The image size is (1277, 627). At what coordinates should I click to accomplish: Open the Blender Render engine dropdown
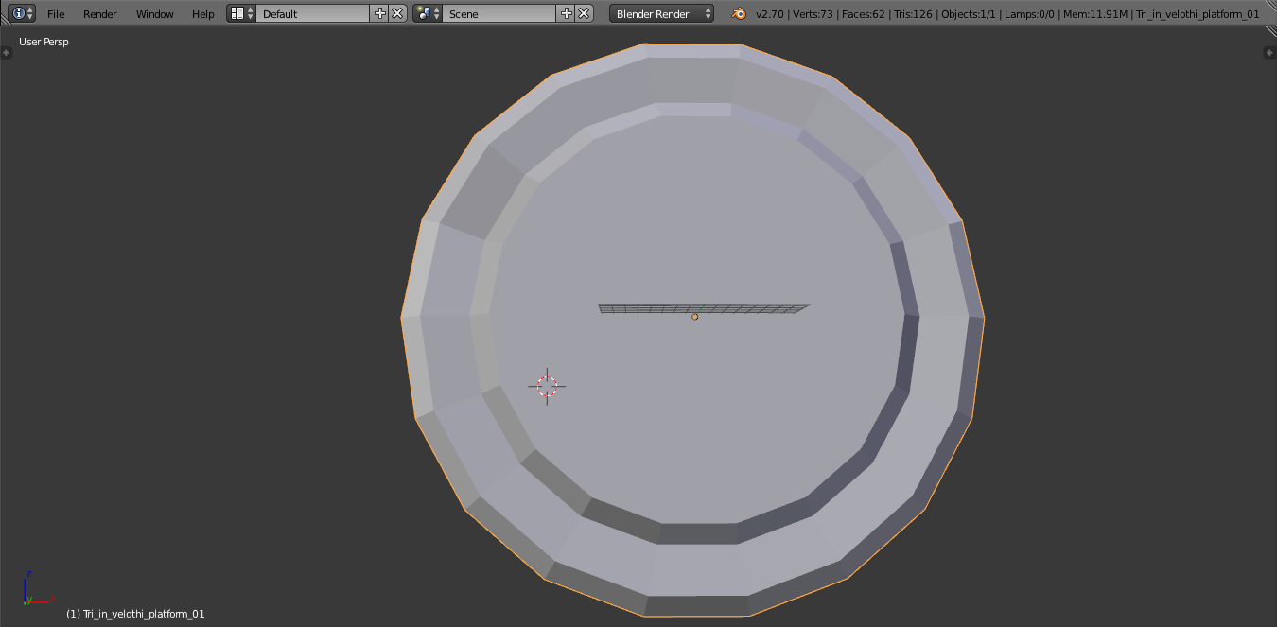[x=661, y=13]
